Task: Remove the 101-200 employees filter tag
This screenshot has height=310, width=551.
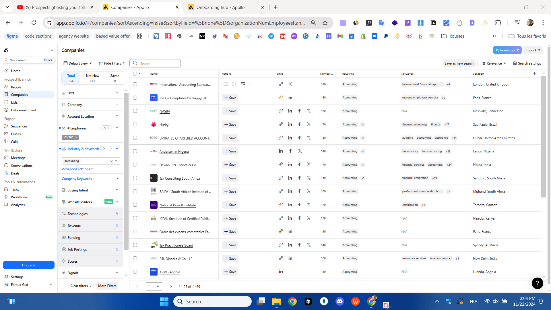Action: (x=76, y=137)
